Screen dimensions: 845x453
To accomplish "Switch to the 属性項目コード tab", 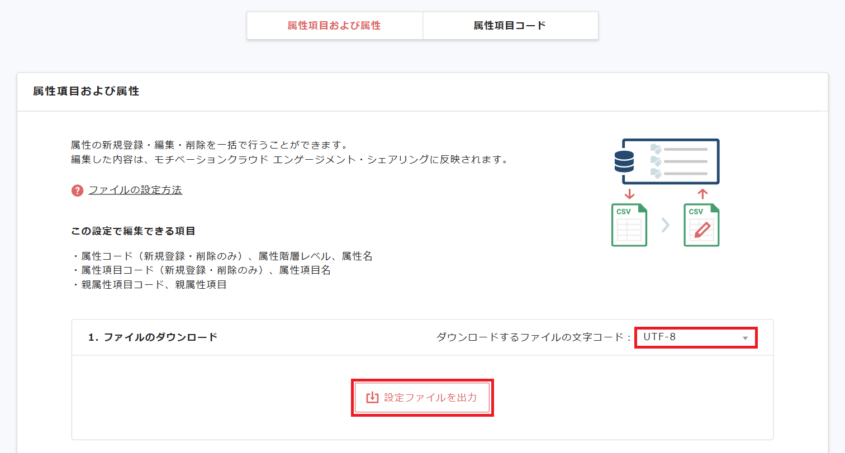I will tap(510, 25).
